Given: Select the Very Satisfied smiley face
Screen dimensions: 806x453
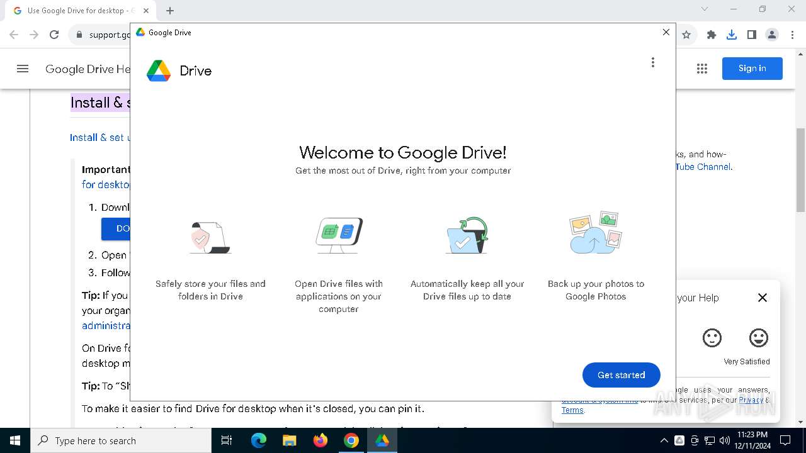Looking at the screenshot, I should click(x=759, y=338).
